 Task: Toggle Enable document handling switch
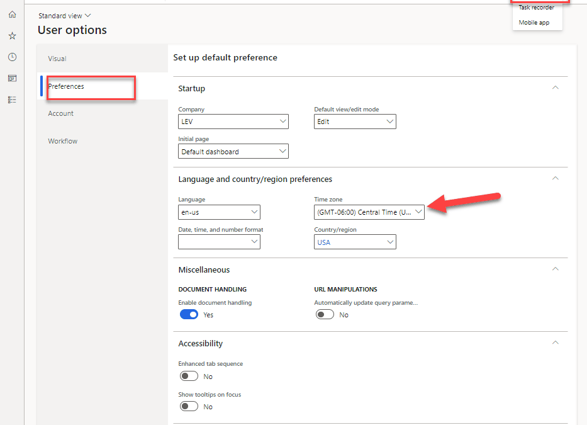click(189, 314)
